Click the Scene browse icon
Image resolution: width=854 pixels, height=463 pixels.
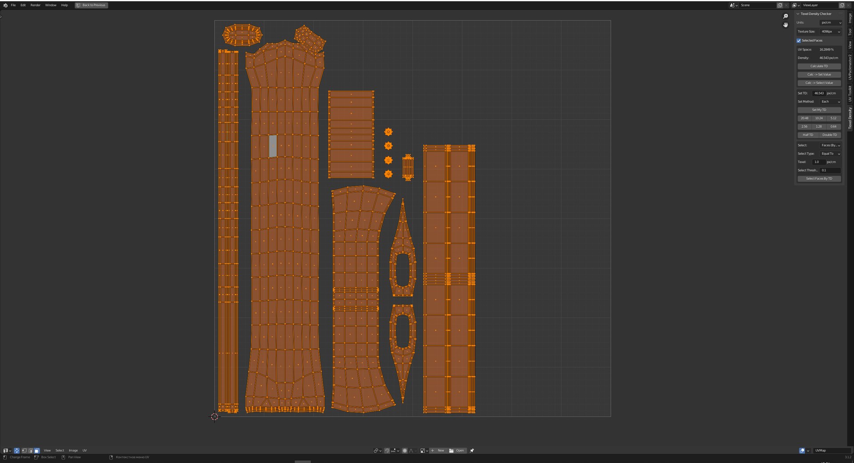click(x=733, y=5)
